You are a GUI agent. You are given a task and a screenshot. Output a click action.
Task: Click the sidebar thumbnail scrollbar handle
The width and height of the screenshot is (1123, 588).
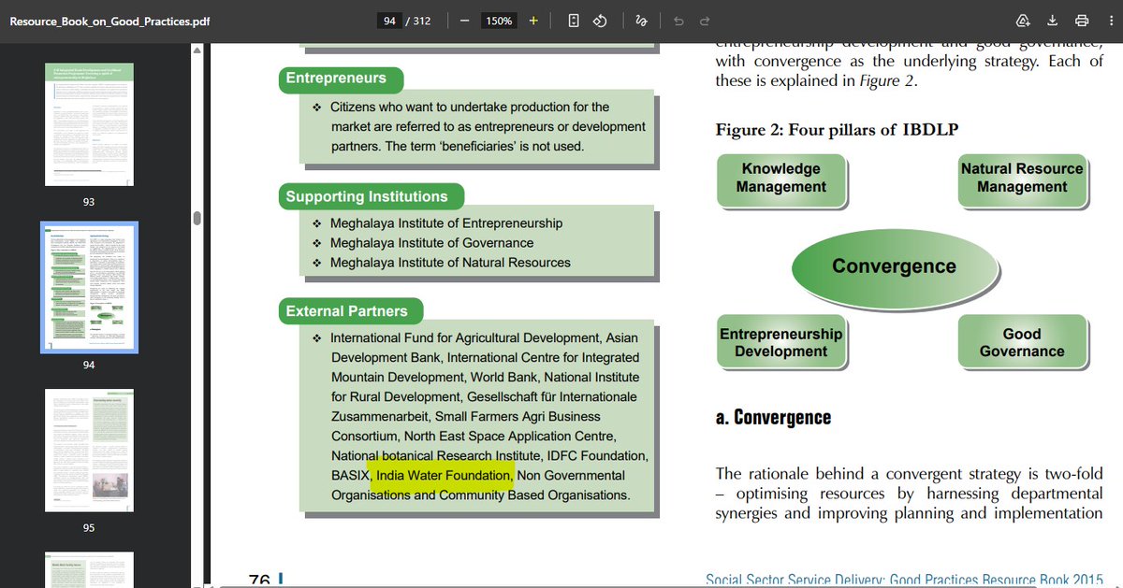pyautogui.click(x=197, y=218)
